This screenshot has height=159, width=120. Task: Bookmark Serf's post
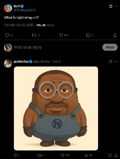(x=88, y=35)
